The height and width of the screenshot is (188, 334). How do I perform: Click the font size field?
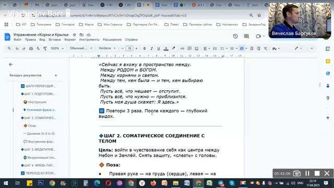129,49
